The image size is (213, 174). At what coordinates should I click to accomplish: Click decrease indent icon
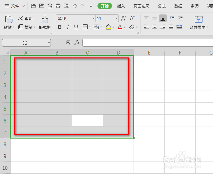[172, 18]
